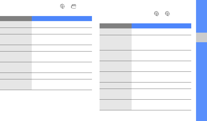Select the tall second gray row cell in the right table
This screenshot has height=121, width=207.
(115, 42)
